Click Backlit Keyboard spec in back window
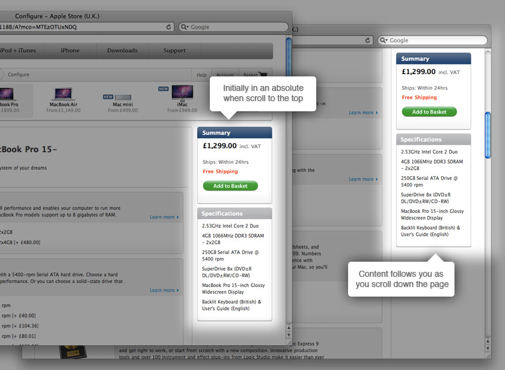This screenshot has height=370, width=505. coord(430,231)
